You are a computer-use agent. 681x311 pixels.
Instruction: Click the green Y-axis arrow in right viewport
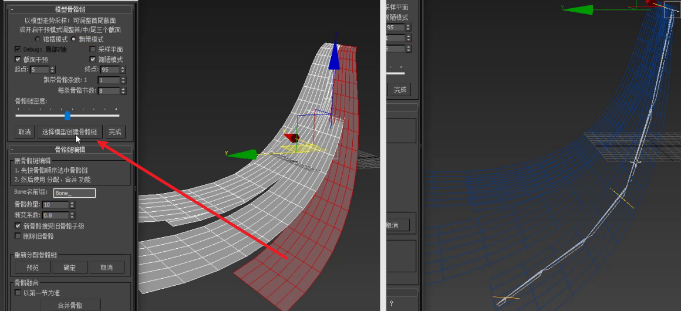pyautogui.click(x=578, y=11)
